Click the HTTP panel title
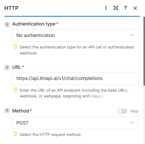The width and height of the screenshot is (145, 144). [x=11, y=8]
